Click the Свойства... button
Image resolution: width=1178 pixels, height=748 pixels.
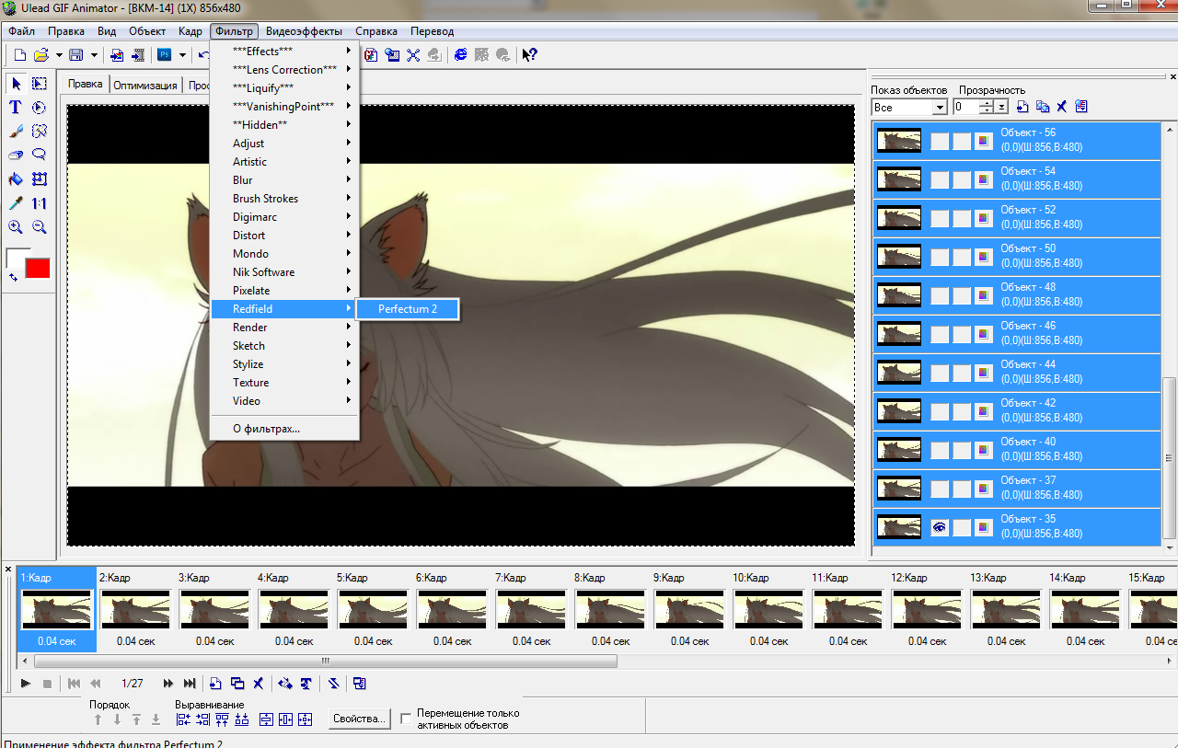(x=360, y=719)
